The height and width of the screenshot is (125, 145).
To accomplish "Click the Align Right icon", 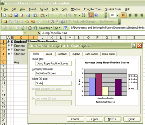I will pyautogui.click(x=141, y=15).
